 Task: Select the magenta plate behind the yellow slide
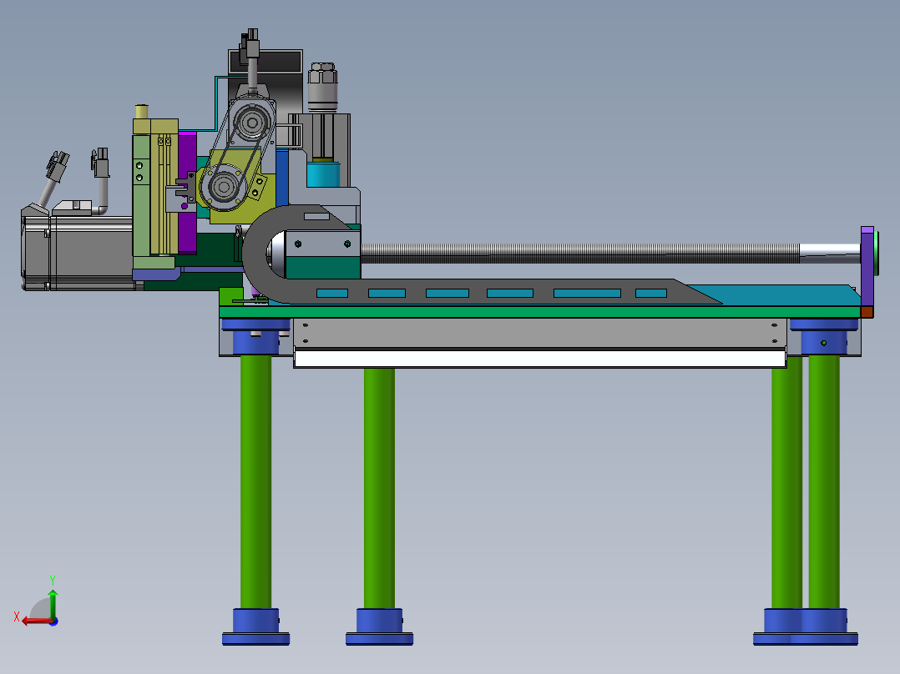[x=187, y=192]
